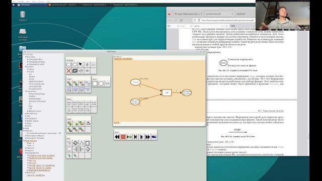
Task: Collapse the Hierarchy tree node
Action: coord(26,92)
